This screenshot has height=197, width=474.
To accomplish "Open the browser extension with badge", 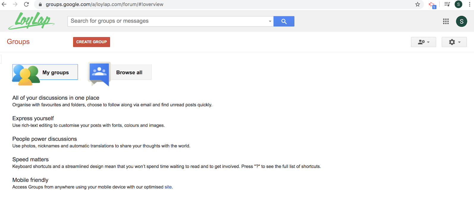I will pyautogui.click(x=432, y=5).
